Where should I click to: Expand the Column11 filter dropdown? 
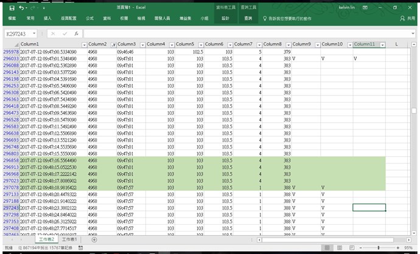382,45
